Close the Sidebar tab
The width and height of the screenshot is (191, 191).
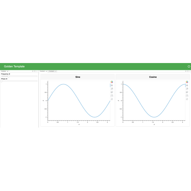(7, 71)
